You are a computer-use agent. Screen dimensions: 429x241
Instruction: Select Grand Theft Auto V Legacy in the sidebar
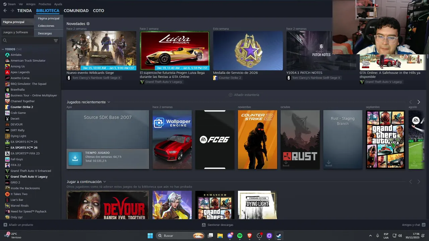(29, 177)
